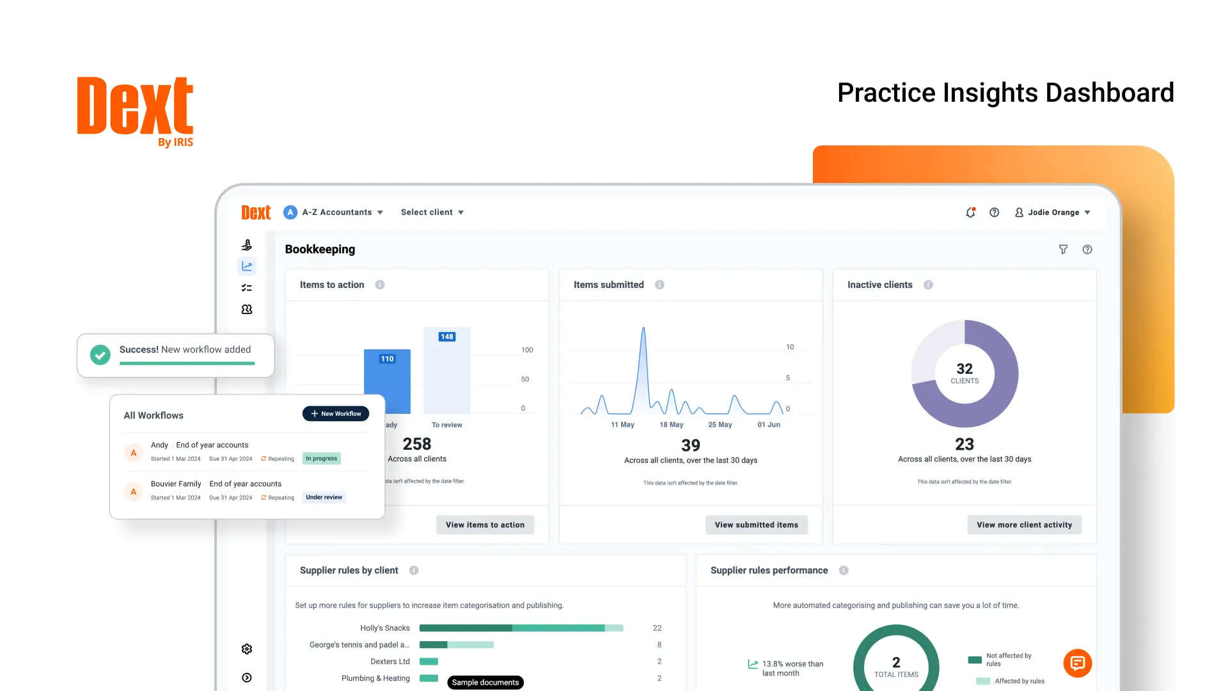Click the All Workflows heading
1228x691 pixels.
pos(153,415)
